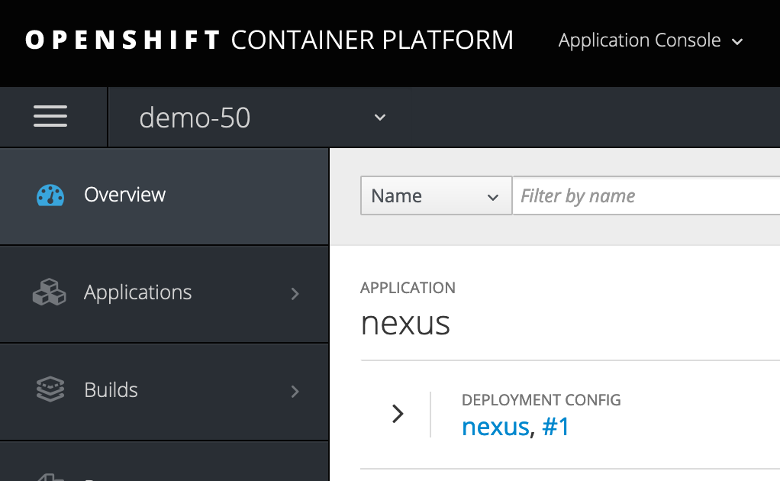Click the Builds stacked layers icon
Viewport: 780px width, 481px height.
click(50, 389)
